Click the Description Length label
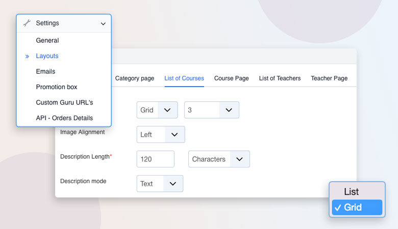 click(x=86, y=157)
